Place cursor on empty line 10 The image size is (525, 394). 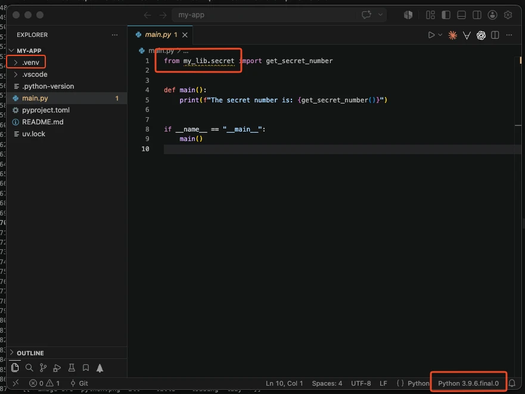point(341,149)
